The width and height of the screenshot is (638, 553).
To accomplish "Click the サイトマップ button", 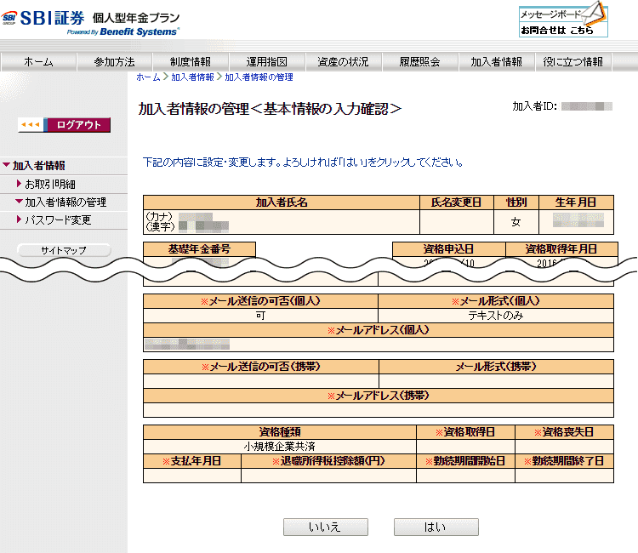I will coord(64,250).
